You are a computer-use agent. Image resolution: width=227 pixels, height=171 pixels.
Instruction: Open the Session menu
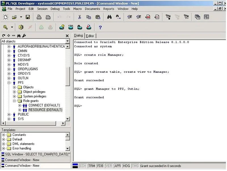coord(42,9)
